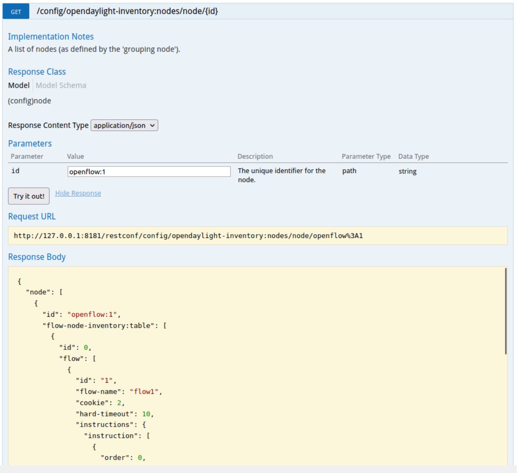Click the Parameters section heading
Image resolution: width=517 pixels, height=473 pixels.
tap(30, 143)
